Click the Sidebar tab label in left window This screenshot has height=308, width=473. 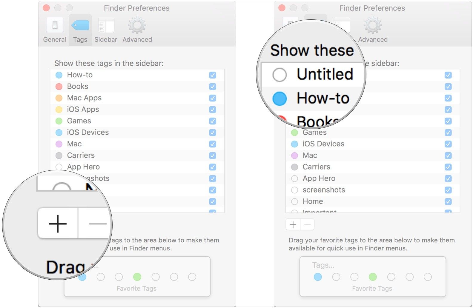click(106, 39)
